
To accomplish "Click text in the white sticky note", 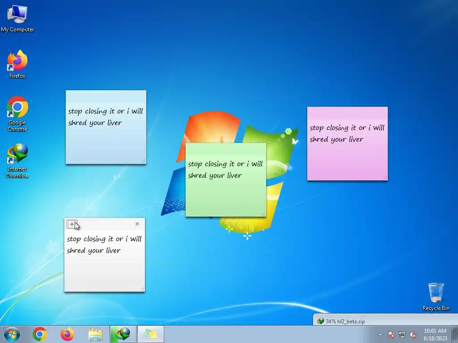I will 104,244.
